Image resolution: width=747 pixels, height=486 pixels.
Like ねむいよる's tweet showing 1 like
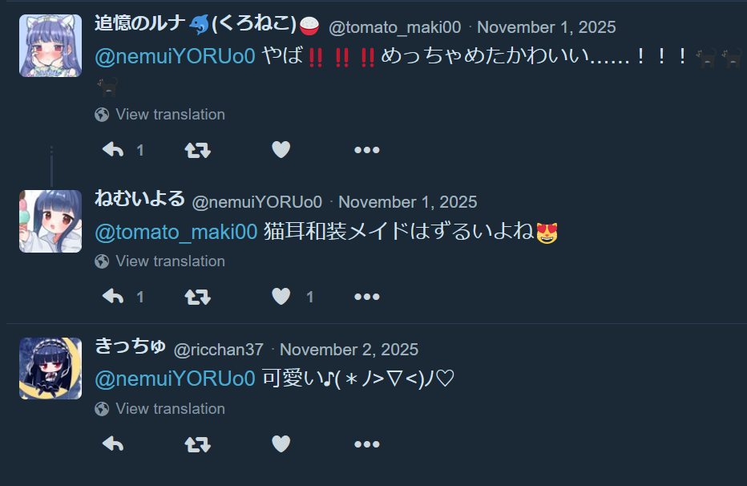pyautogui.click(x=281, y=297)
